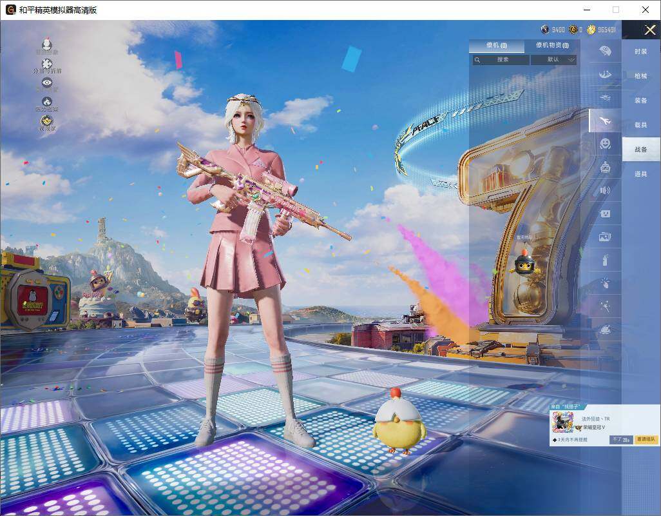The width and height of the screenshot is (661, 516).
Task: Open the gold collector badge icon
Action: (x=47, y=121)
